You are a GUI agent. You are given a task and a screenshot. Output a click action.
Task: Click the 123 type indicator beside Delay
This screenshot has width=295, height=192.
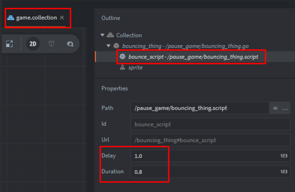point(284,156)
